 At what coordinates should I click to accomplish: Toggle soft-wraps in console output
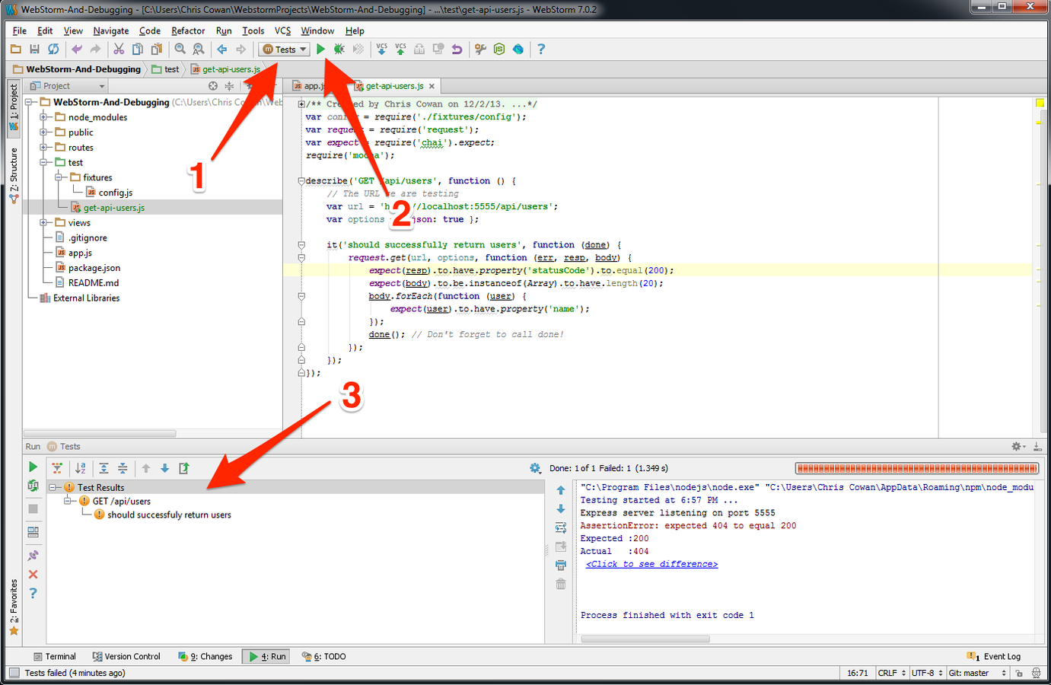[561, 527]
